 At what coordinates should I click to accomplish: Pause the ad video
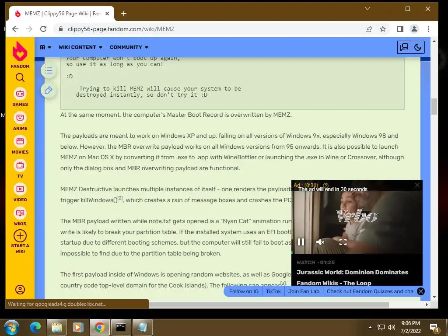(301, 242)
